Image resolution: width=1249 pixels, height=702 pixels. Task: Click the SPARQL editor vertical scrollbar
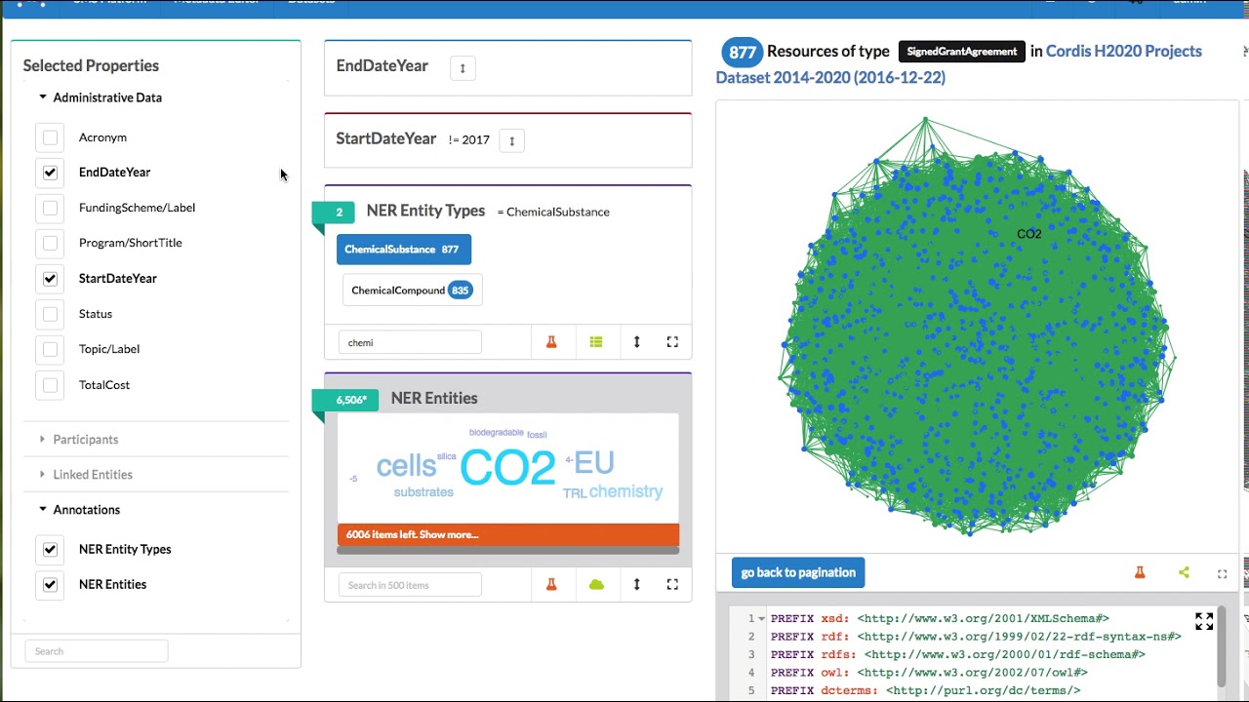(1221, 646)
